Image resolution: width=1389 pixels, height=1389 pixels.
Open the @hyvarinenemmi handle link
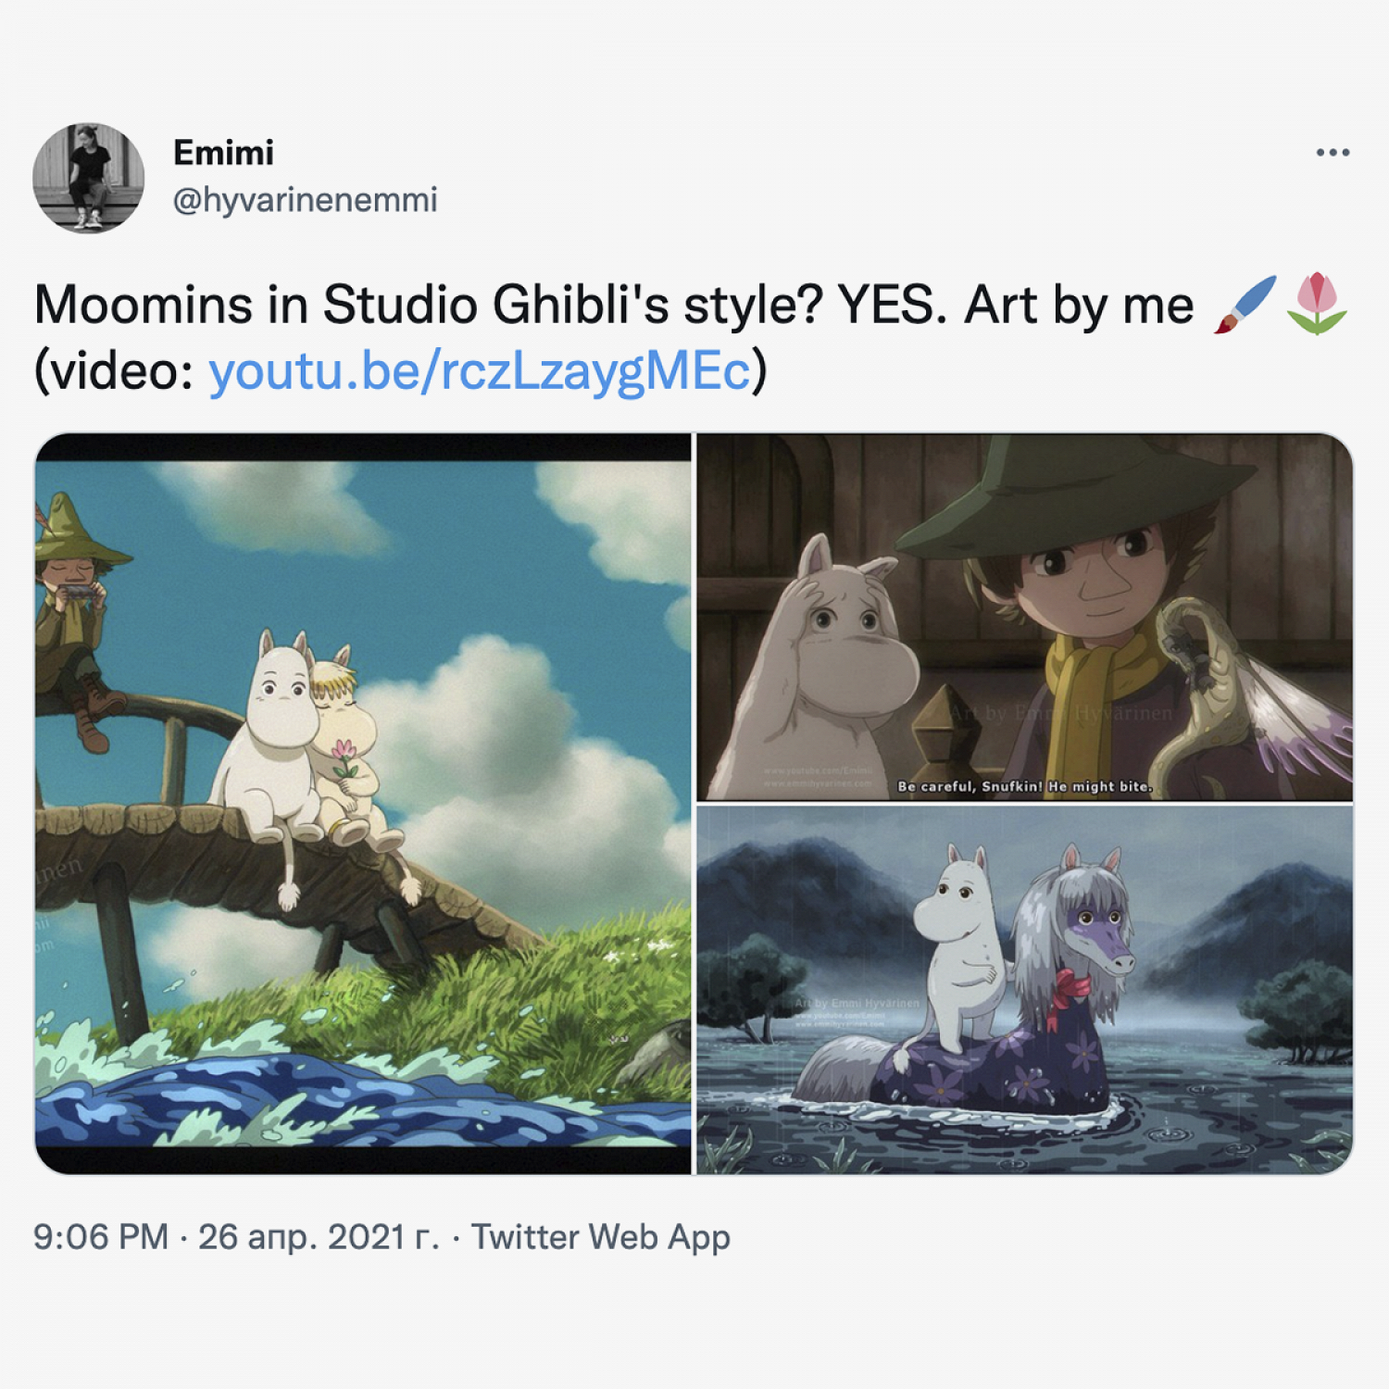point(305,200)
